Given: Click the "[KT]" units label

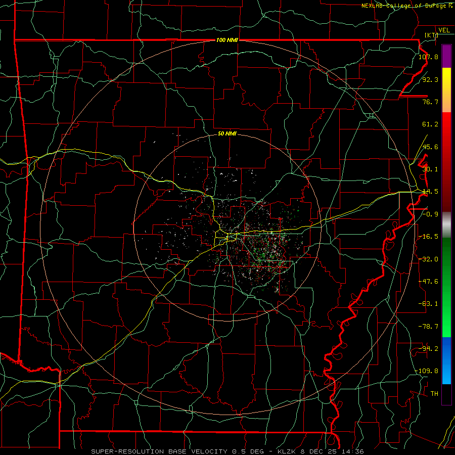Looking at the screenshot, I should pyautogui.click(x=432, y=35).
